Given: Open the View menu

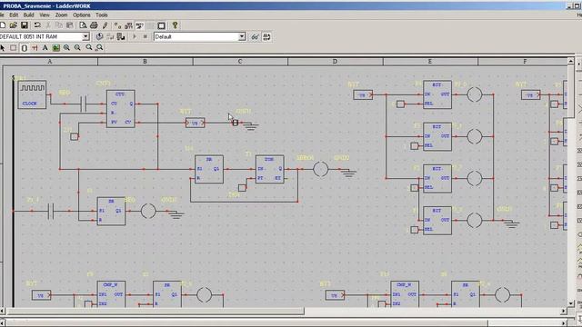Looking at the screenshot, I should tap(45, 15).
